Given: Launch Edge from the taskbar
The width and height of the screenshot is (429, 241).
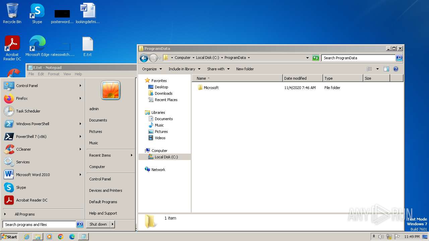Looking at the screenshot, I should pyautogui.click(x=72, y=237).
